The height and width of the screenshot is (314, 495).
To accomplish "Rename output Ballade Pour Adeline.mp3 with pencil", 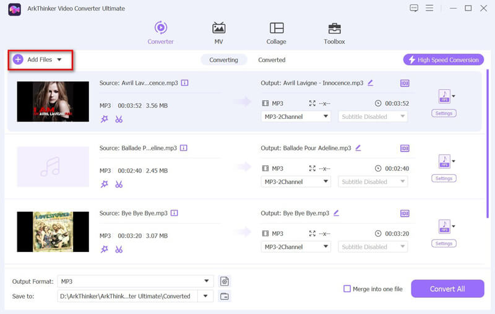I will coord(358,148).
